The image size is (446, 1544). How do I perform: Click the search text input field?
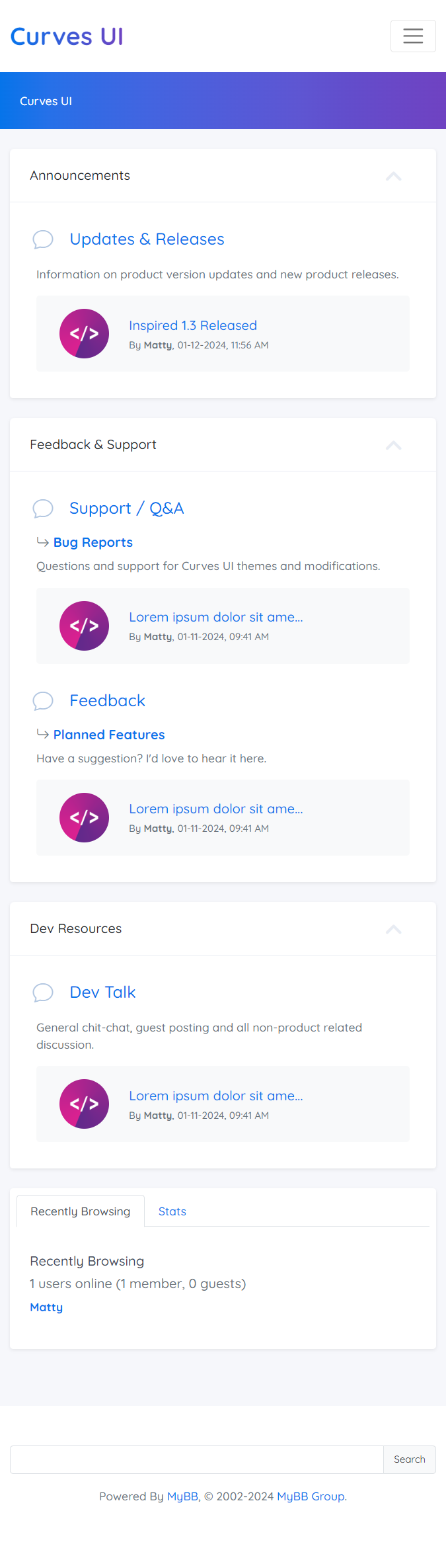pos(197,1459)
